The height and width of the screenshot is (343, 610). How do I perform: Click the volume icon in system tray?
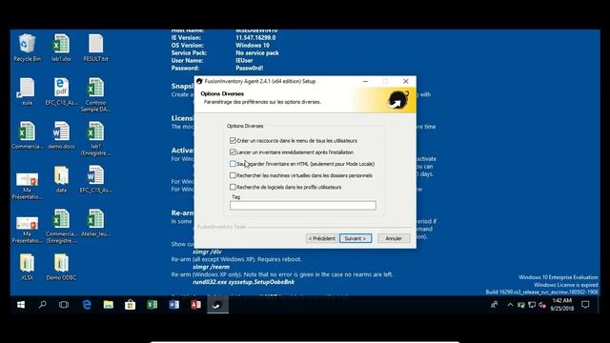542,305
